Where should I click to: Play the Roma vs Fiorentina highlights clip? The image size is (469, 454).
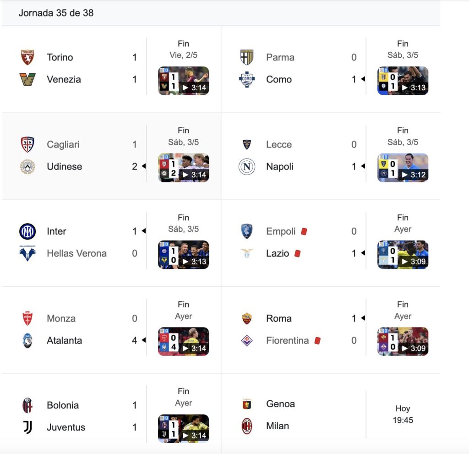coord(403,341)
